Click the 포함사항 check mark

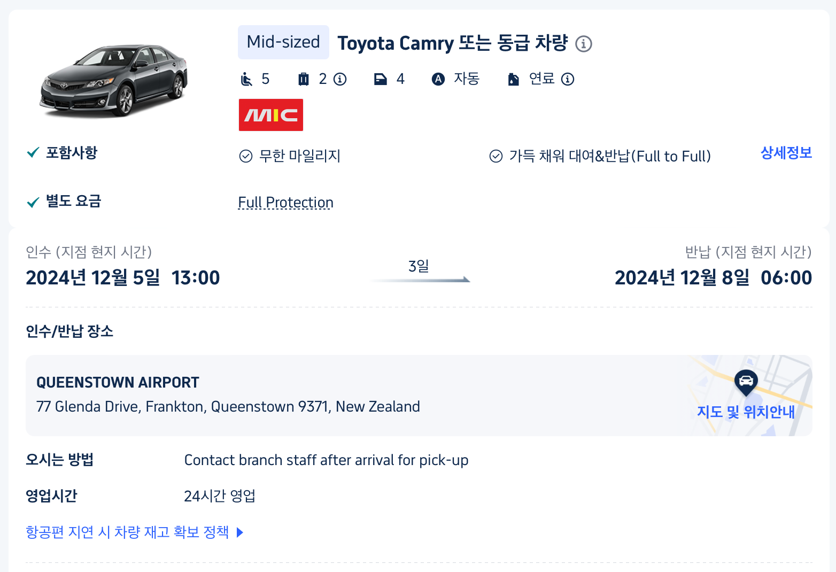(x=33, y=153)
